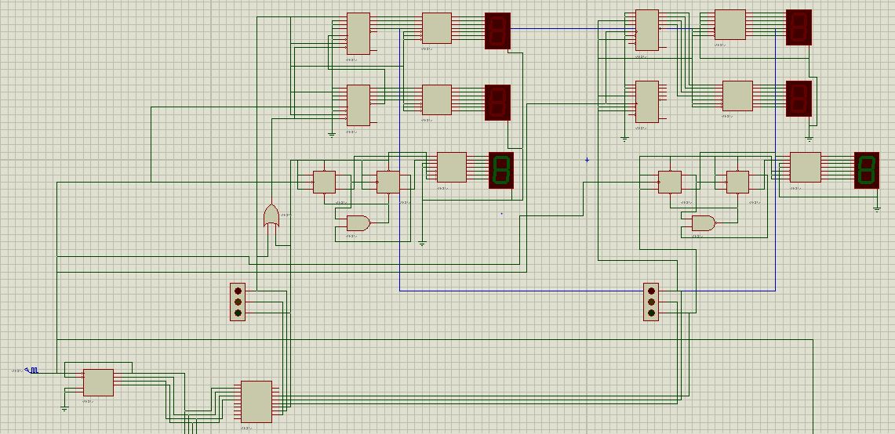Click ground symbol below right counter chips
The width and height of the screenshot is (895, 434).
[624, 139]
